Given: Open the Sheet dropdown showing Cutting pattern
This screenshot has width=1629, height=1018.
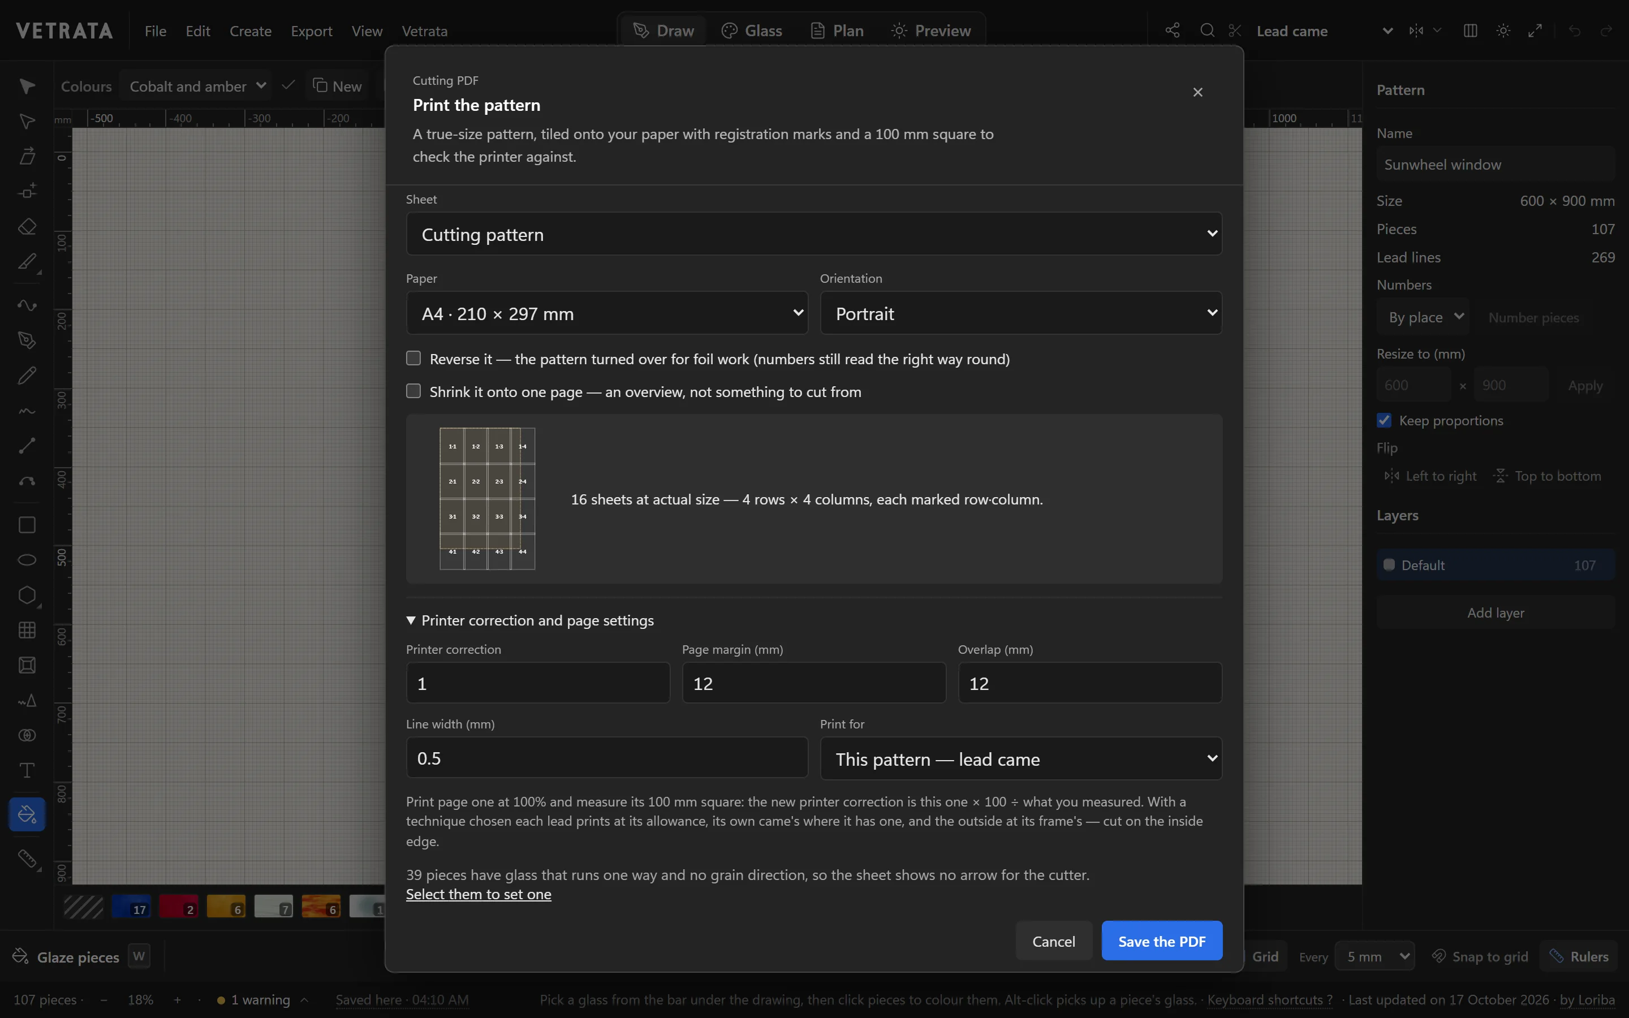Looking at the screenshot, I should click(x=814, y=234).
